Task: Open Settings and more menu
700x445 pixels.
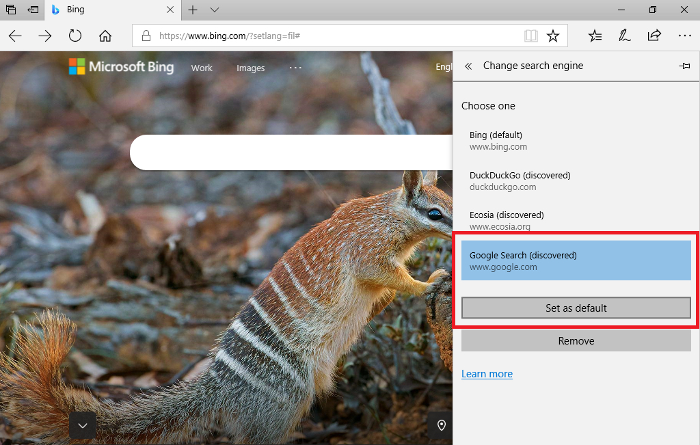Action: tap(684, 36)
